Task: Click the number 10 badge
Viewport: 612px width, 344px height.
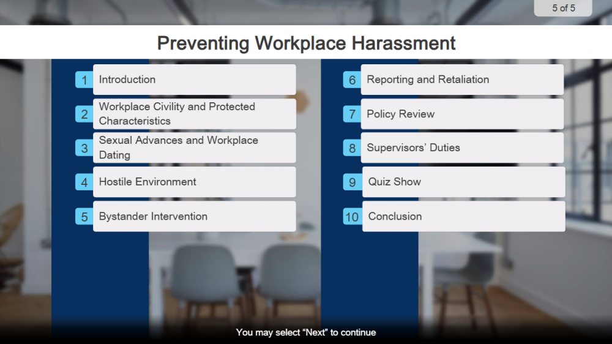Action: click(352, 217)
